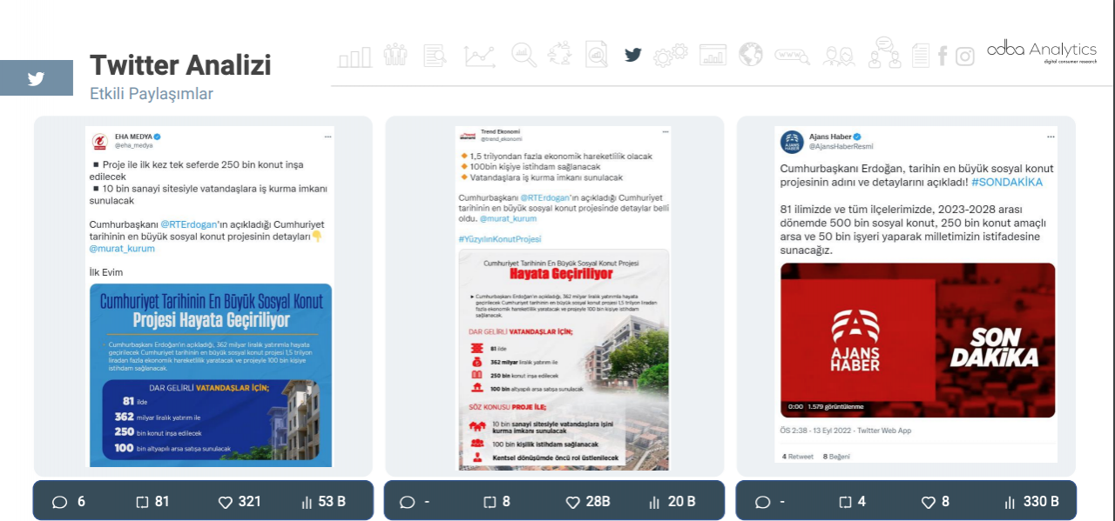Play the Ajans Haber Son Dakika video

pos(917,339)
